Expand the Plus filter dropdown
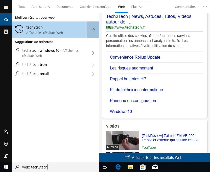 point(137,7)
